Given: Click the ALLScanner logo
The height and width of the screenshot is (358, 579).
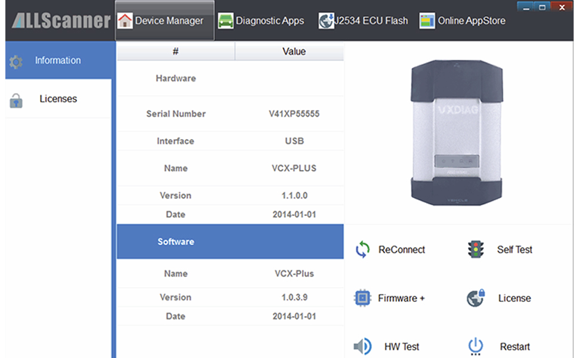Looking at the screenshot, I should pyautogui.click(x=61, y=21).
